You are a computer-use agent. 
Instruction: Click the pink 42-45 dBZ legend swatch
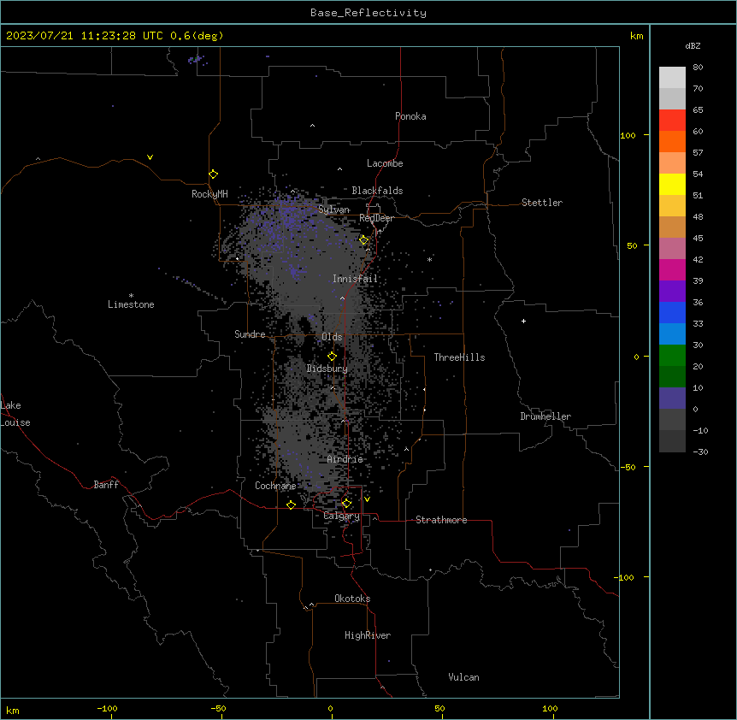click(672, 249)
